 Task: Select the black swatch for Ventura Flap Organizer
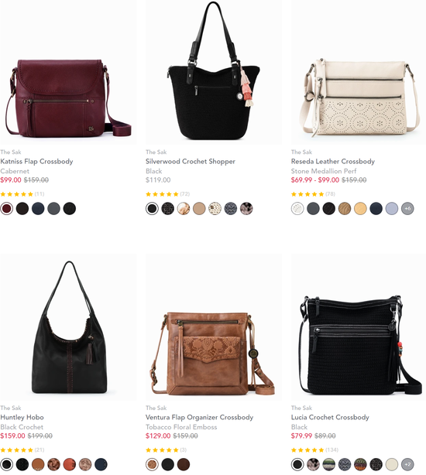point(167,464)
